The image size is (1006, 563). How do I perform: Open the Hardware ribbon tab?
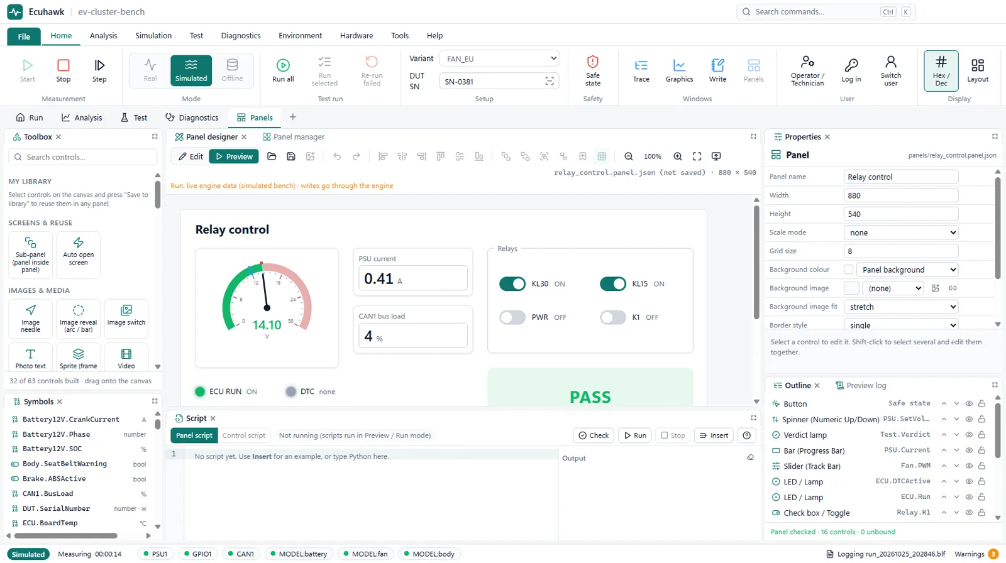point(357,36)
